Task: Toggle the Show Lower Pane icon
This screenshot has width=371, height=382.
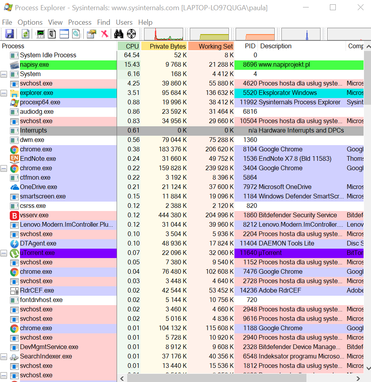Action: click(x=64, y=34)
